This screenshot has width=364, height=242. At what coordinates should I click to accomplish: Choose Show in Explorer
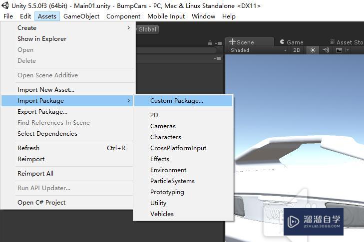pyautogui.click(x=67, y=39)
